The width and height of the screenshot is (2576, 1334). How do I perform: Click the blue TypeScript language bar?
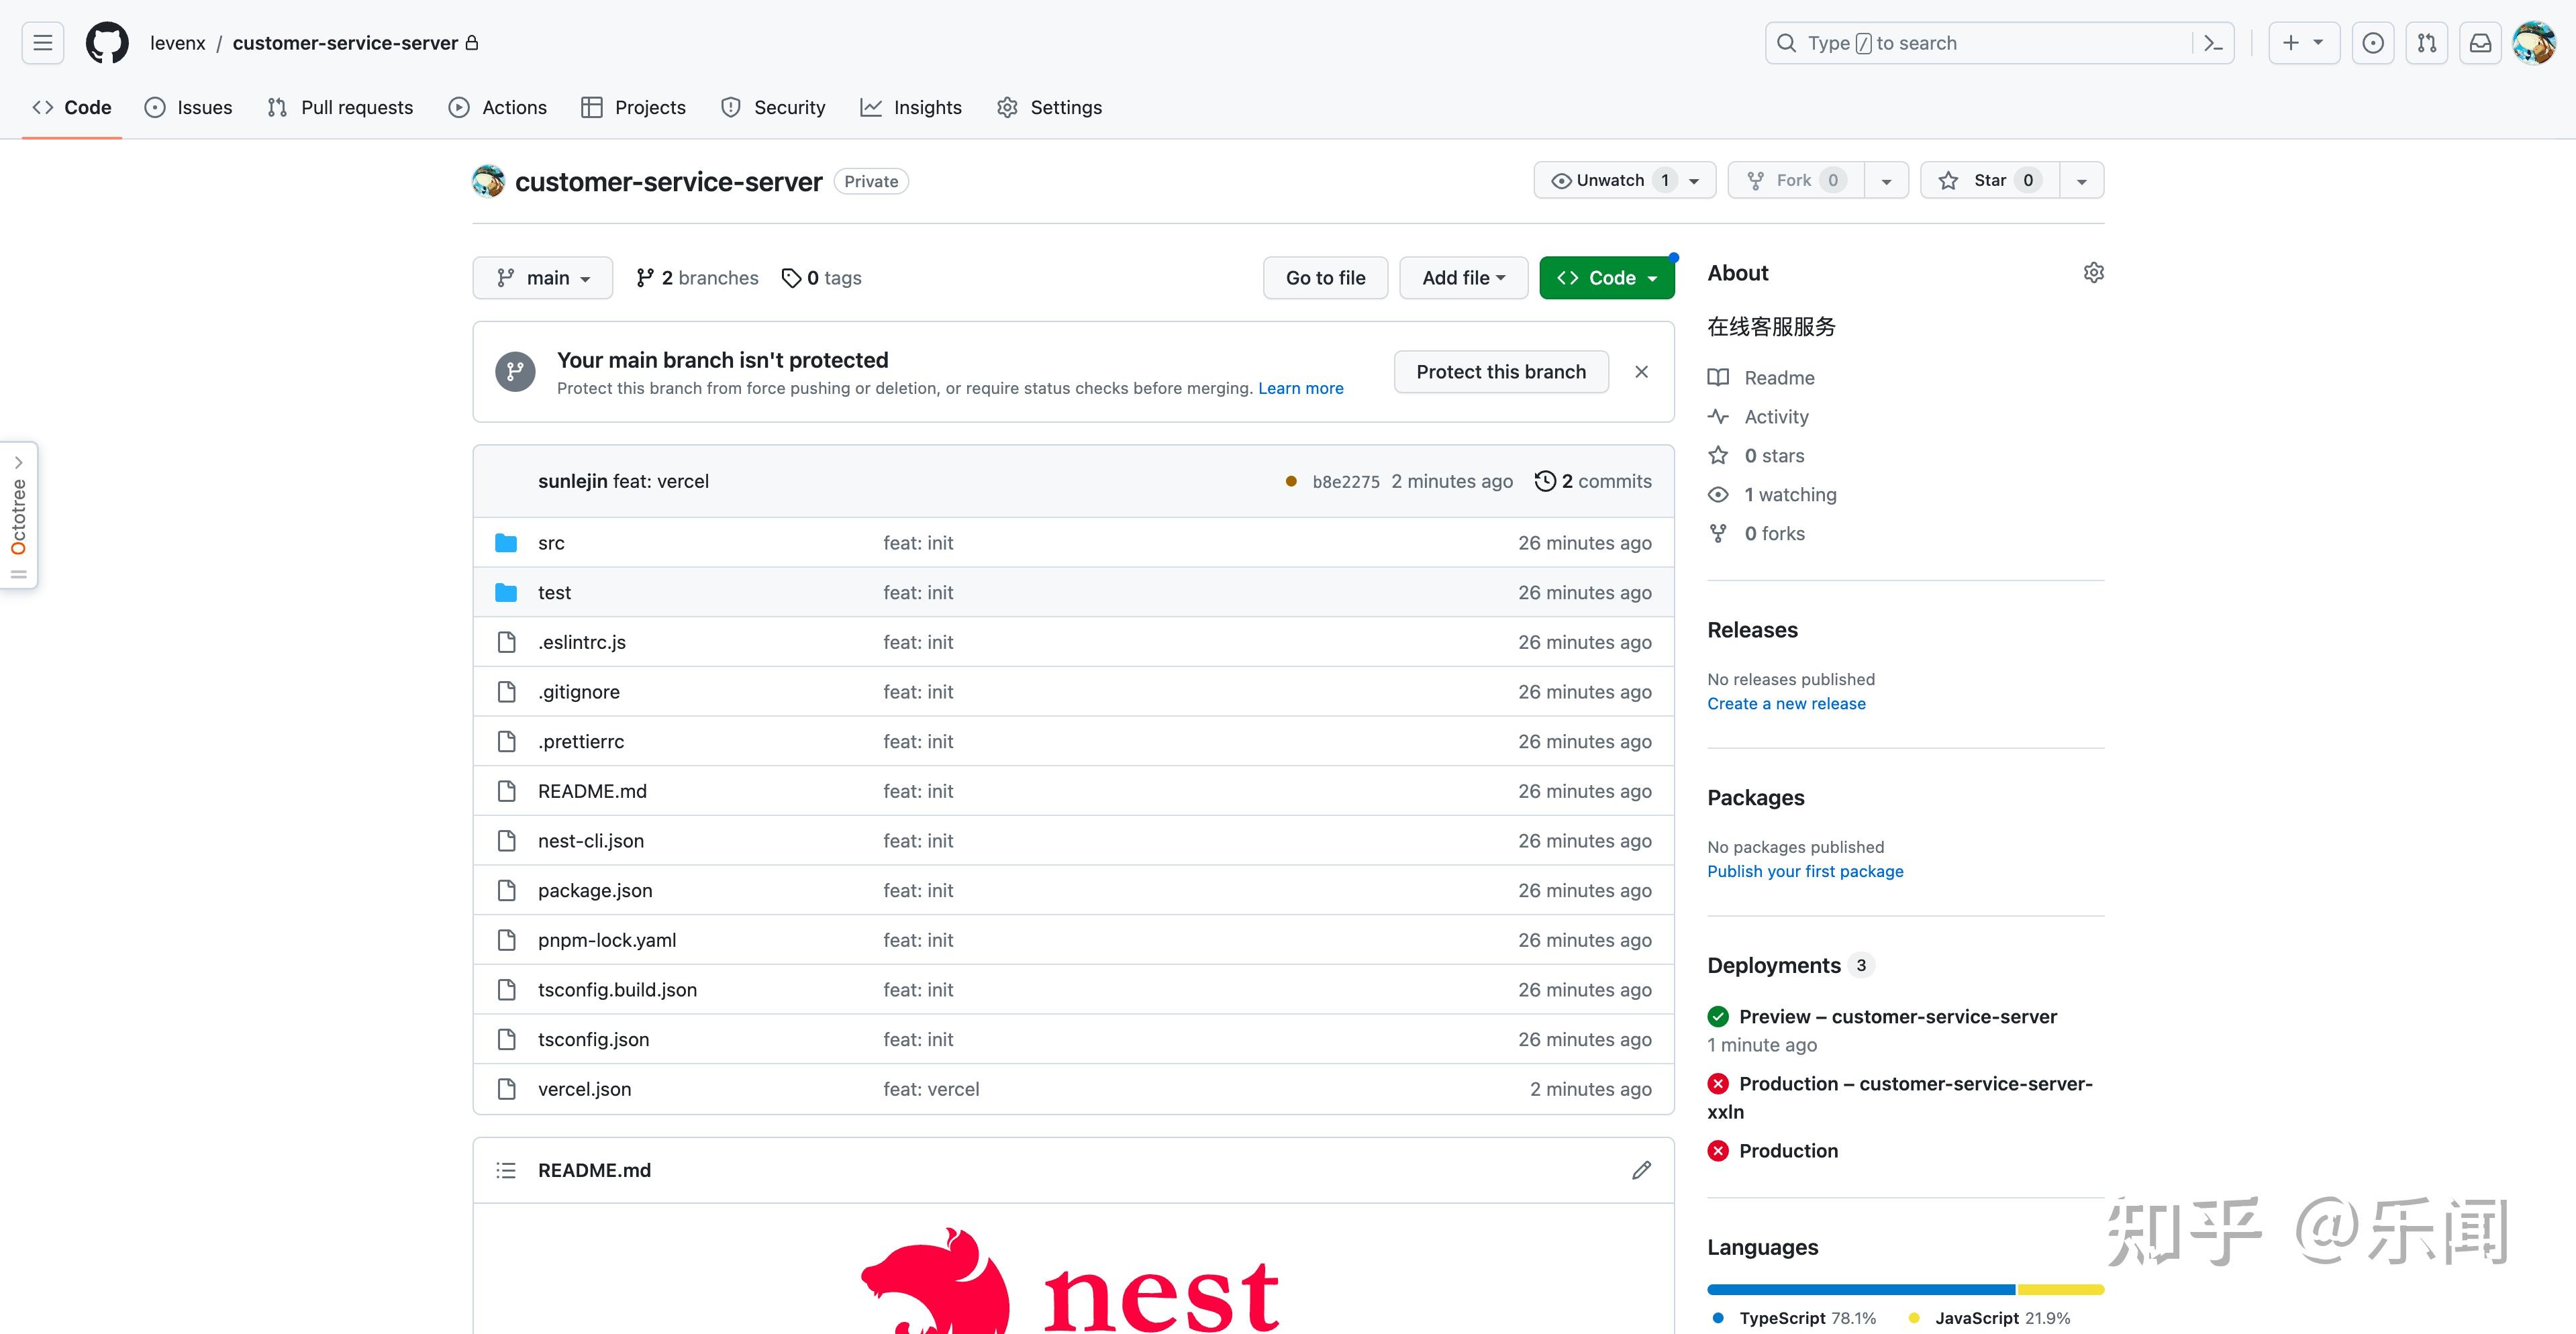click(1860, 1290)
